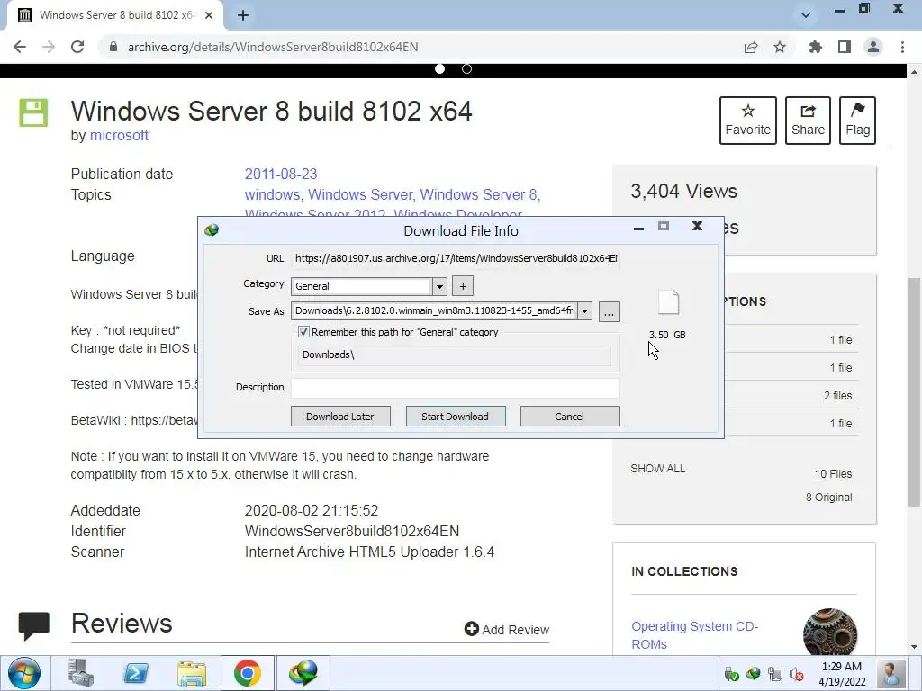Click the IDM icon in dialog title bar
The height and width of the screenshot is (691, 922).
[212, 229]
